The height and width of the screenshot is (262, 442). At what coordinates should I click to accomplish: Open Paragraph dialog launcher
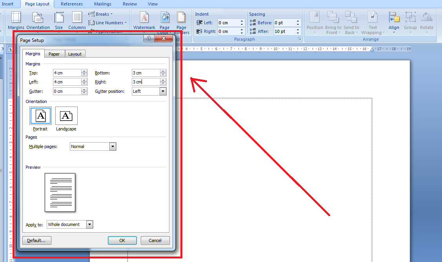tap(299, 39)
